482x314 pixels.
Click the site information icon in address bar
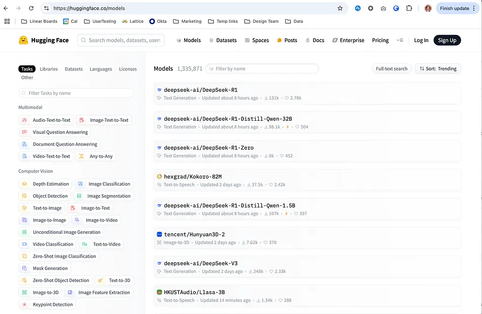coord(46,8)
